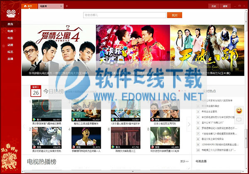Click the home icon on 首页 tab
This screenshot has height=174, width=249.
pos(26,7)
